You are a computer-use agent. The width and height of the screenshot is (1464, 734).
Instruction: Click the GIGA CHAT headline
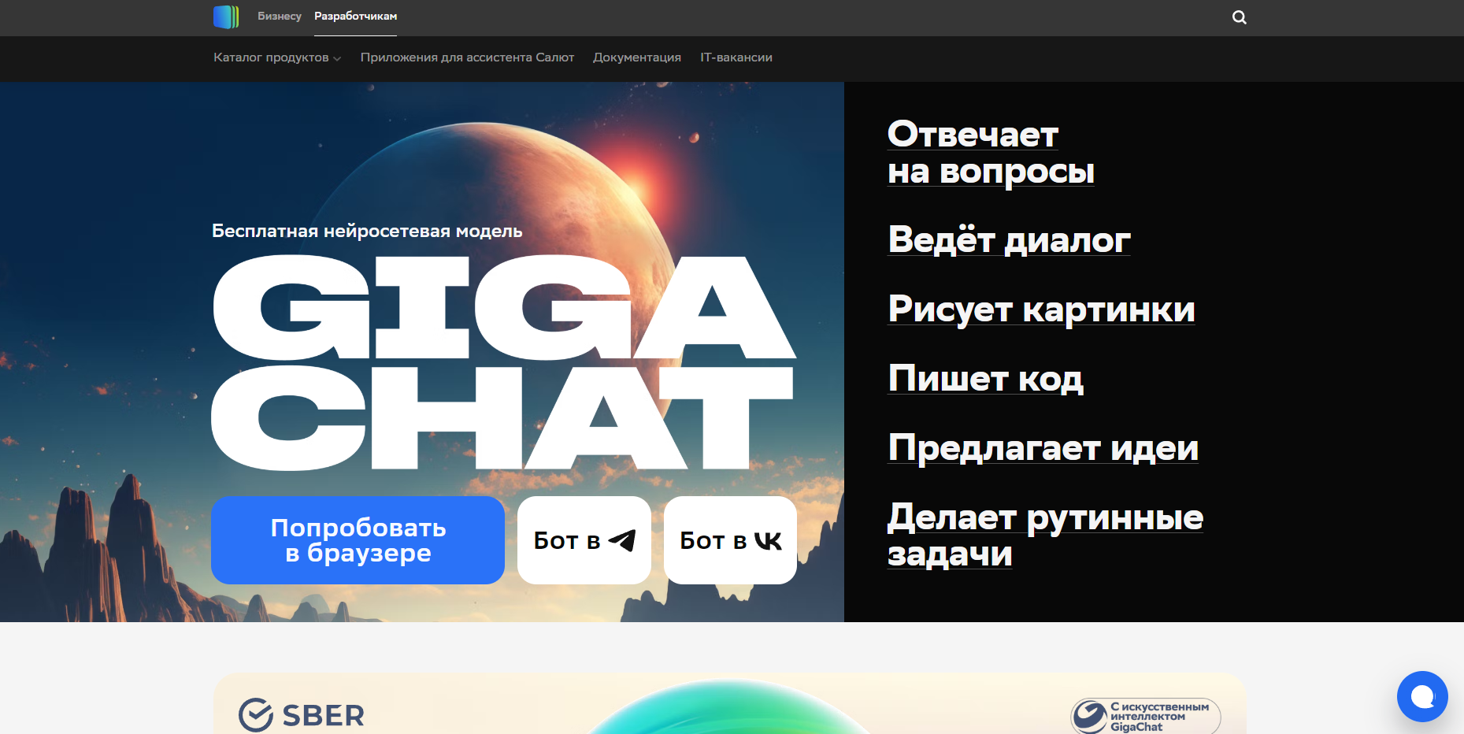pyautogui.click(x=503, y=363)
